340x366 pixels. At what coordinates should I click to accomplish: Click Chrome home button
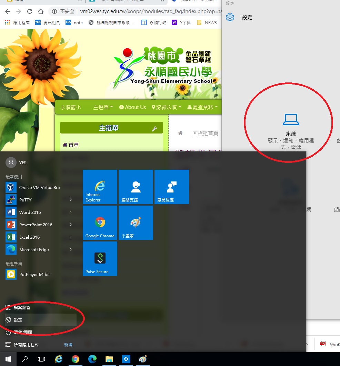point(41,11)
